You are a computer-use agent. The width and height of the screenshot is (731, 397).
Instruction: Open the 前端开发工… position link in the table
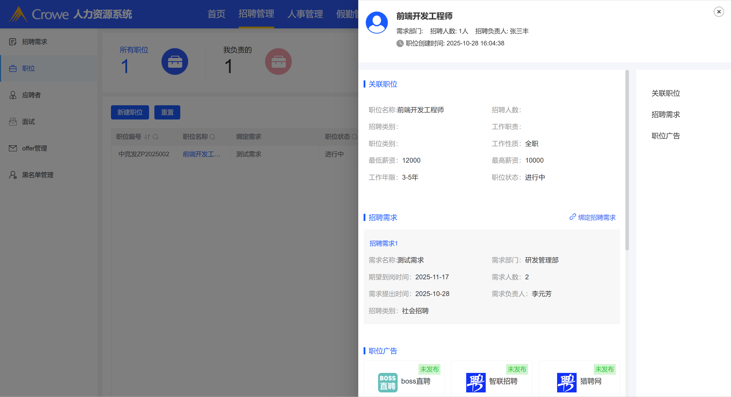click(201, 154)
